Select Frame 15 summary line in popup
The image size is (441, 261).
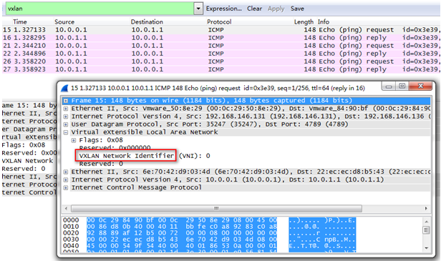[211, 101]
